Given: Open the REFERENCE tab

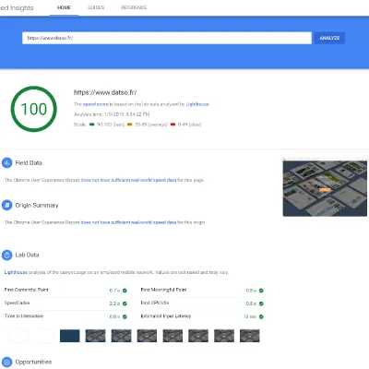Looking at the screenshot, I should [134, 7].
